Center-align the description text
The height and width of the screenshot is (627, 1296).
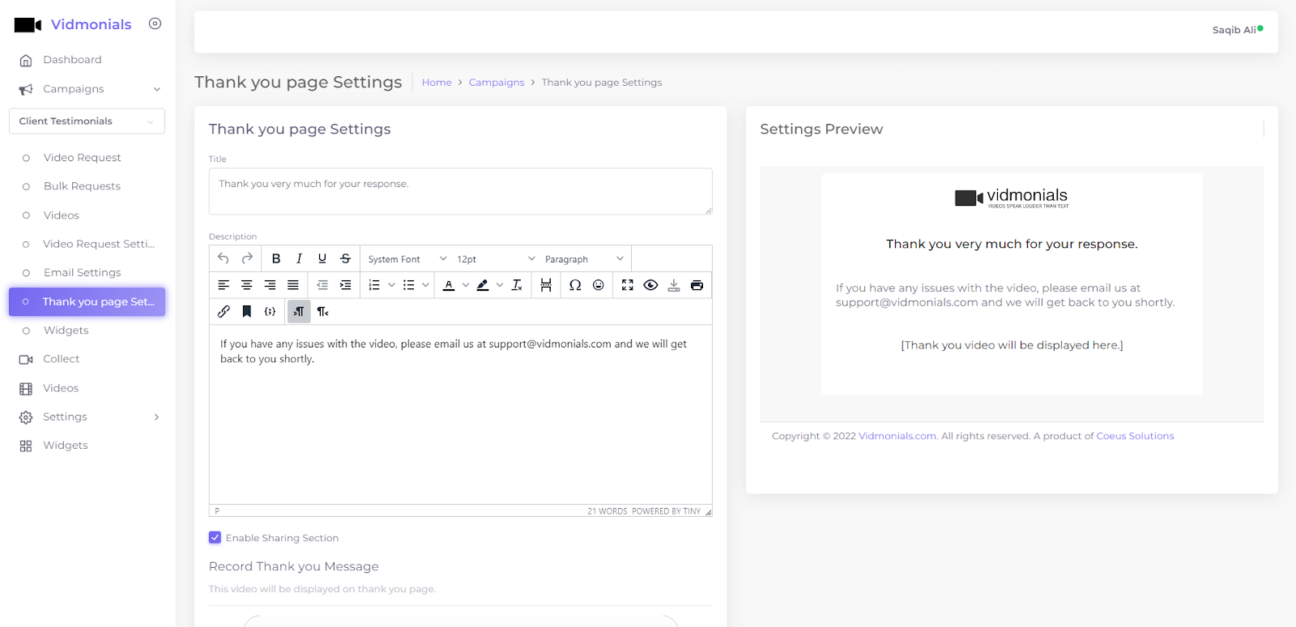point(247,285)
